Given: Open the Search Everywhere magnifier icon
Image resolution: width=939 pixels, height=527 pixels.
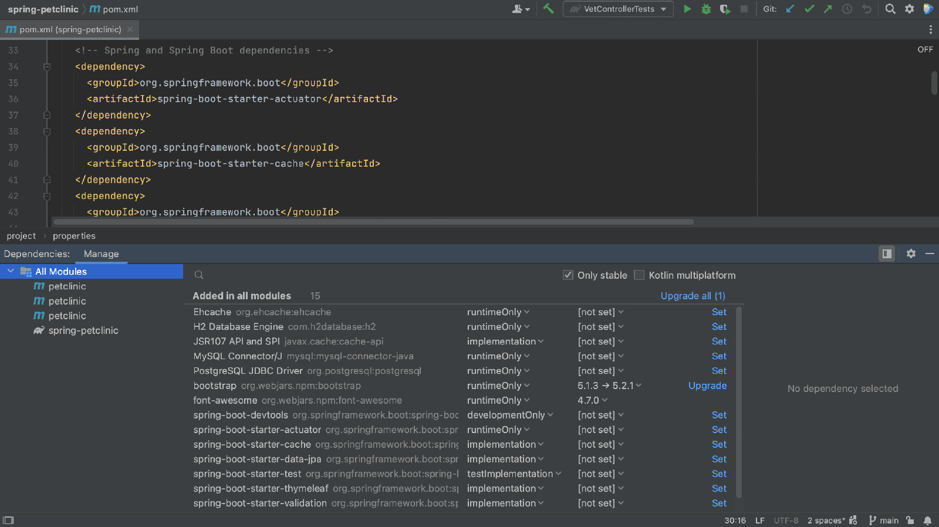Looking at the screenshot, I should [x=890, y=9].
